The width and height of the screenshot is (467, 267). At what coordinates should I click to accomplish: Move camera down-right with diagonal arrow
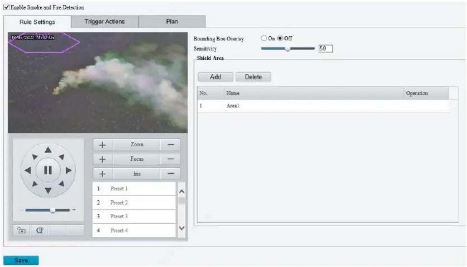61,184
